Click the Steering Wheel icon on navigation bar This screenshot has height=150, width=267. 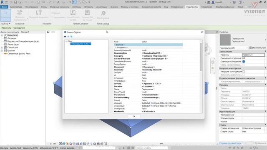click(213, 62)
